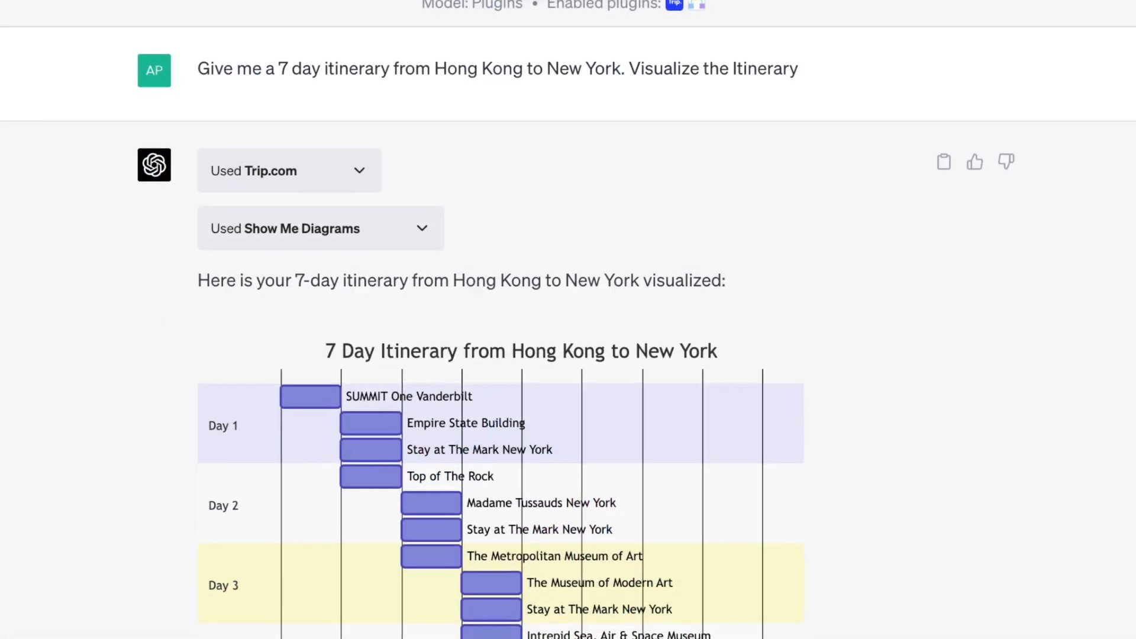Click the Show Me Diagrams plugin icon in header

(696, 5)
